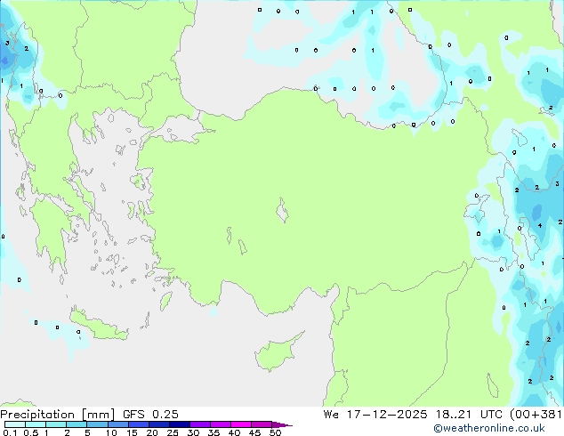Select the '25' legend scale label

173,432
